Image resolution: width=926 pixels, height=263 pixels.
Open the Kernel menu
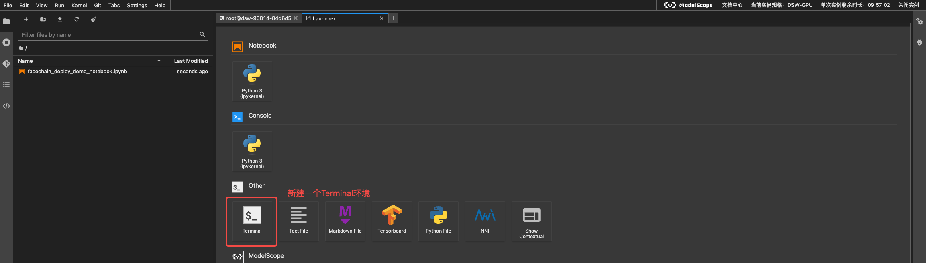[79, 5]
